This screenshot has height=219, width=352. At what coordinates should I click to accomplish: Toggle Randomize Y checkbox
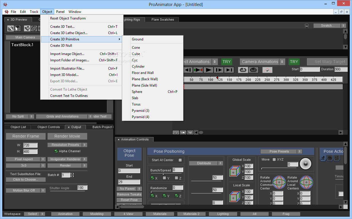pos(165,196)
